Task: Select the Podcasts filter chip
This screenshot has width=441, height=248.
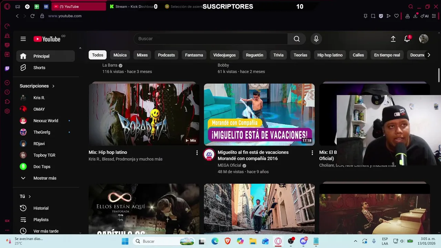Action: [x=166, y=55]
